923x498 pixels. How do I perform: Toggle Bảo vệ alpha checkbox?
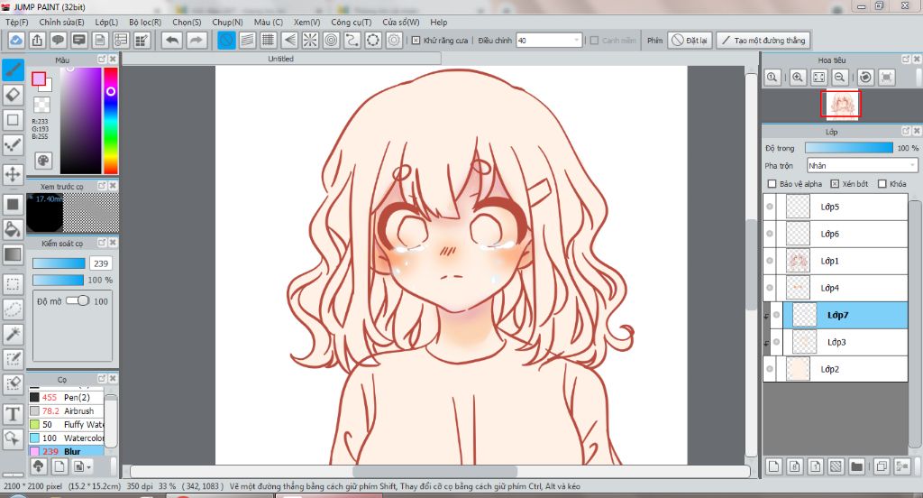tap(772, 184)
